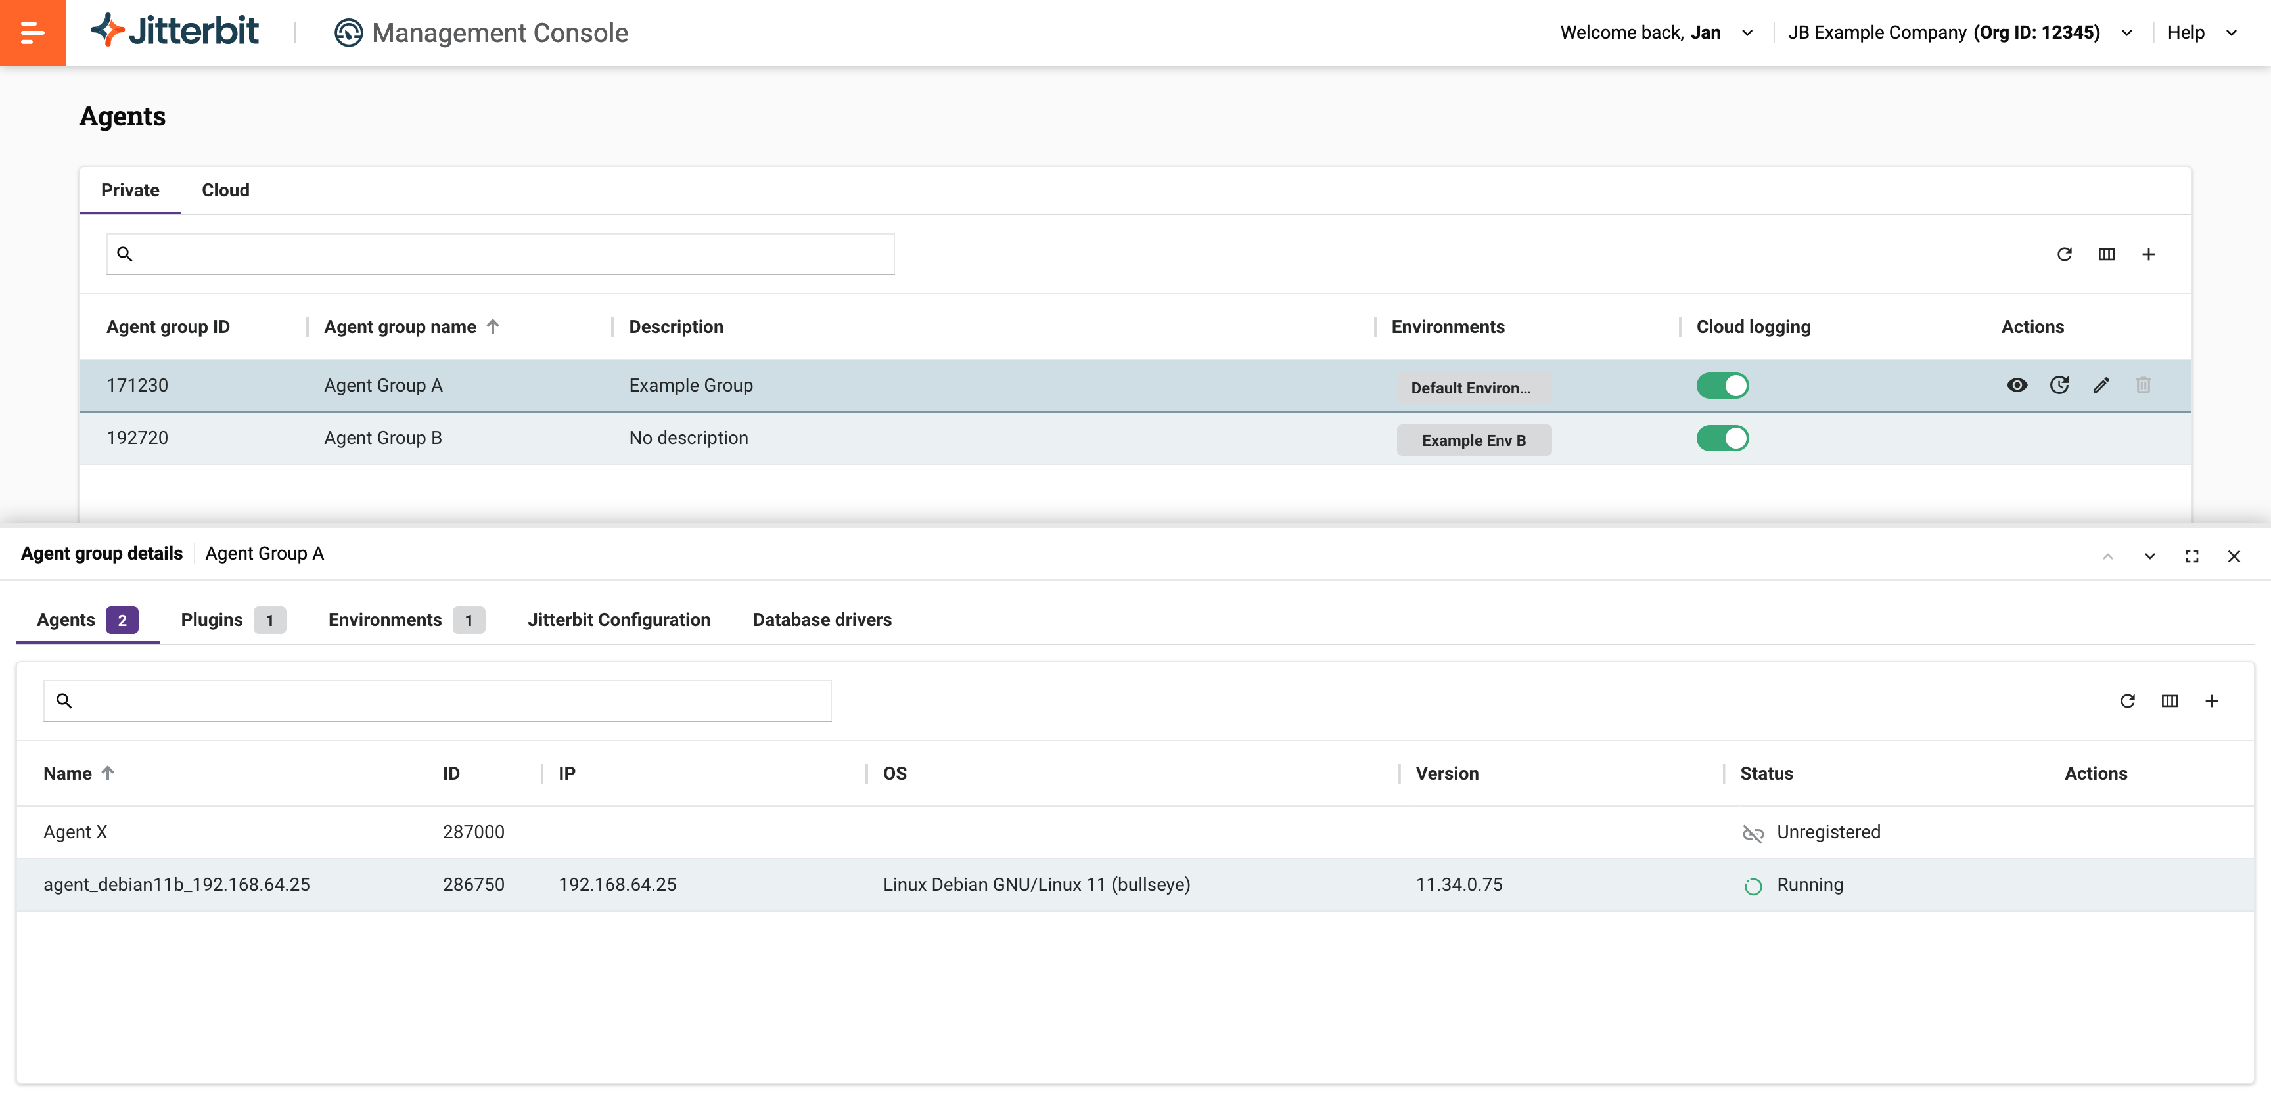This screenshot has width=2271, height=1101.
Task: Click the Version column header
Action: [x=1448, y=773]
